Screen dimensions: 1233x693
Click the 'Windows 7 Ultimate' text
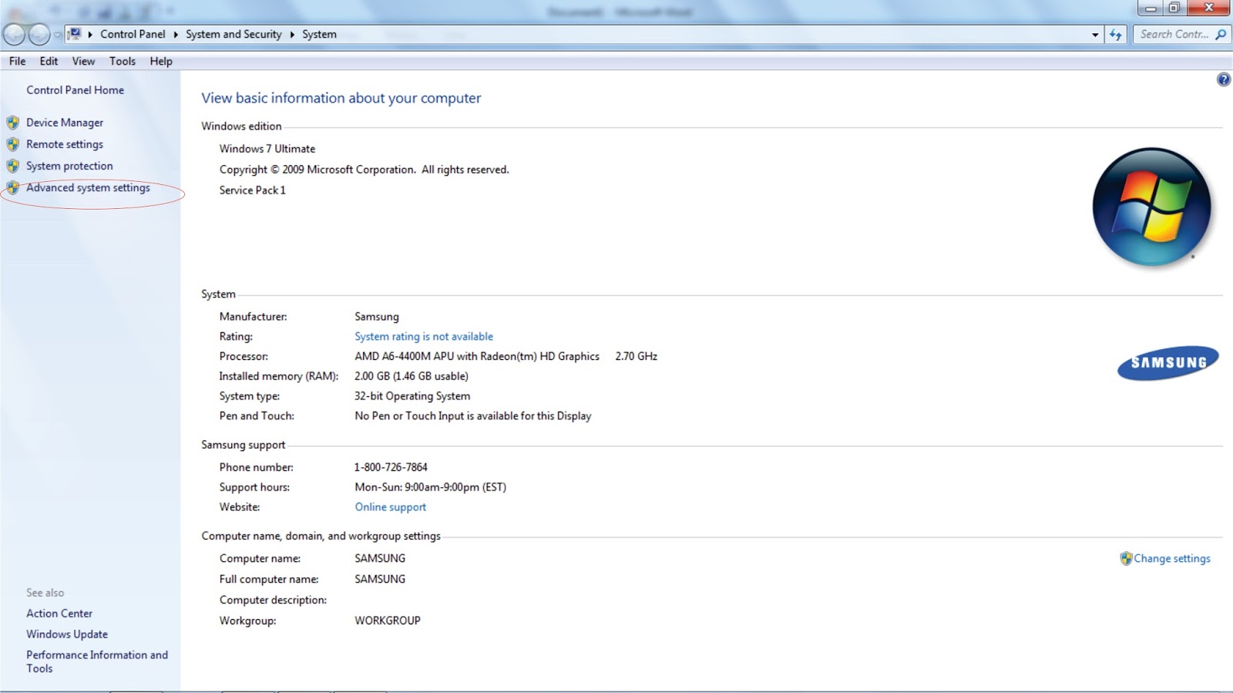[x=267, y=148]
